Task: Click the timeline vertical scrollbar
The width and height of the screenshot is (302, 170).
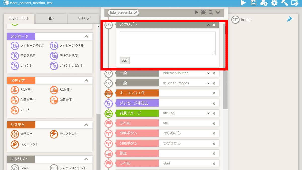Action: (225, 67)
